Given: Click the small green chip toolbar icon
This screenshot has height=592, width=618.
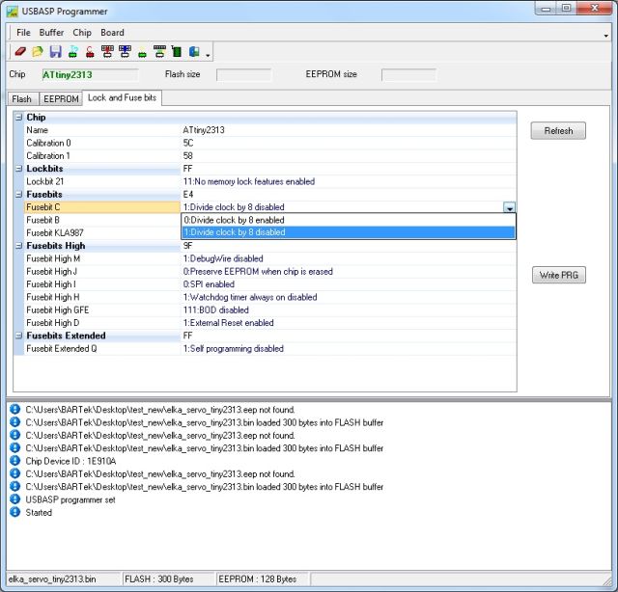Looking at the screenshot, I should pos(142,54).
